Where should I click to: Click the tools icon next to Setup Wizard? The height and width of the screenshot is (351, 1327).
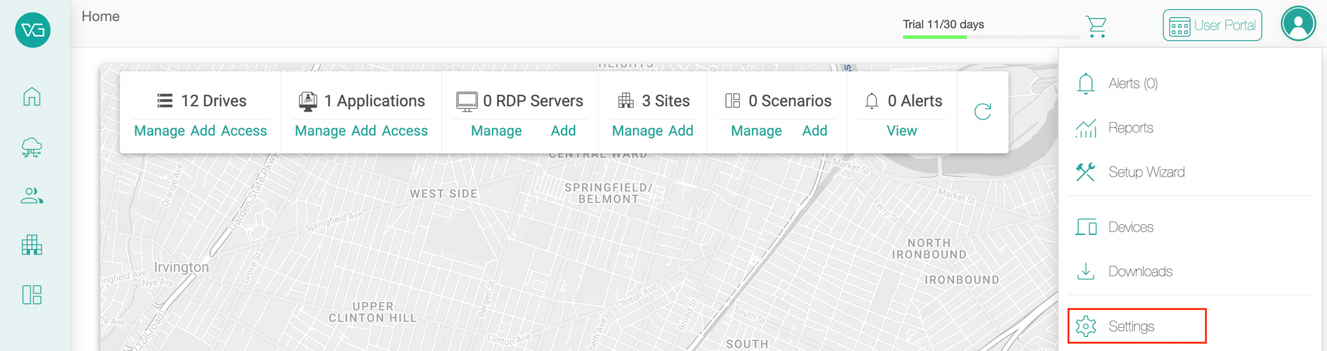coord(1085,172)
